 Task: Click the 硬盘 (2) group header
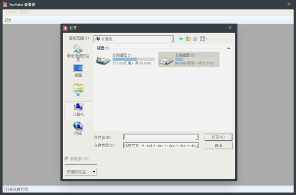(x=103, y=48)
